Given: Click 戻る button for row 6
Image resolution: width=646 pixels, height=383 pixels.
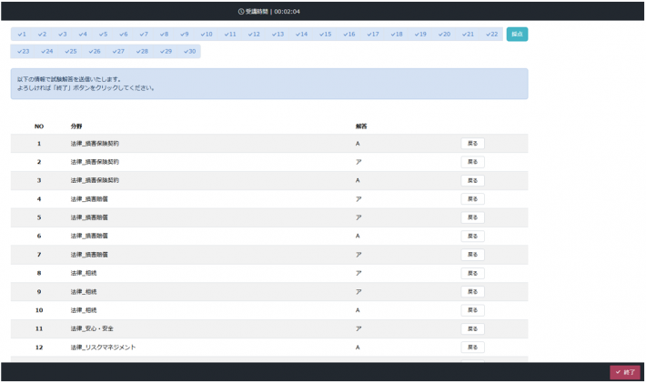Looking at the screenshot, I should (472, 236).
